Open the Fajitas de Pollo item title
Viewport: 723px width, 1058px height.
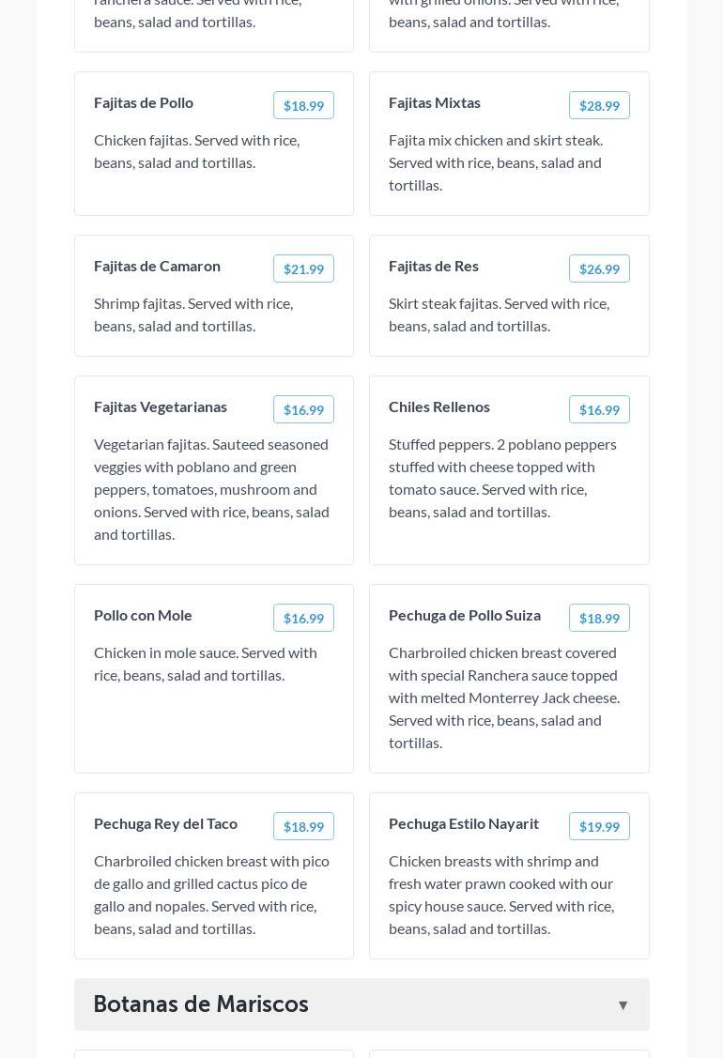[144, 102]
